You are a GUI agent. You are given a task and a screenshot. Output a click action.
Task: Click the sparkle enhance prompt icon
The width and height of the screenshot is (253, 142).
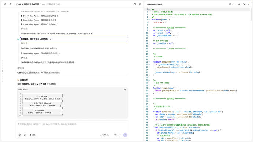point(120,135)
